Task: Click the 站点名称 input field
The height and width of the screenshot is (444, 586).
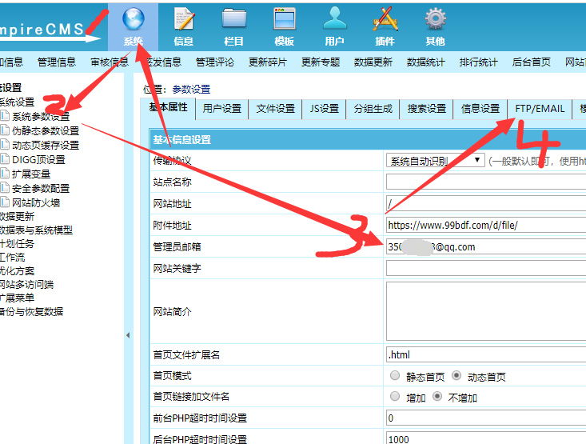Action: [x=485, y=182]
